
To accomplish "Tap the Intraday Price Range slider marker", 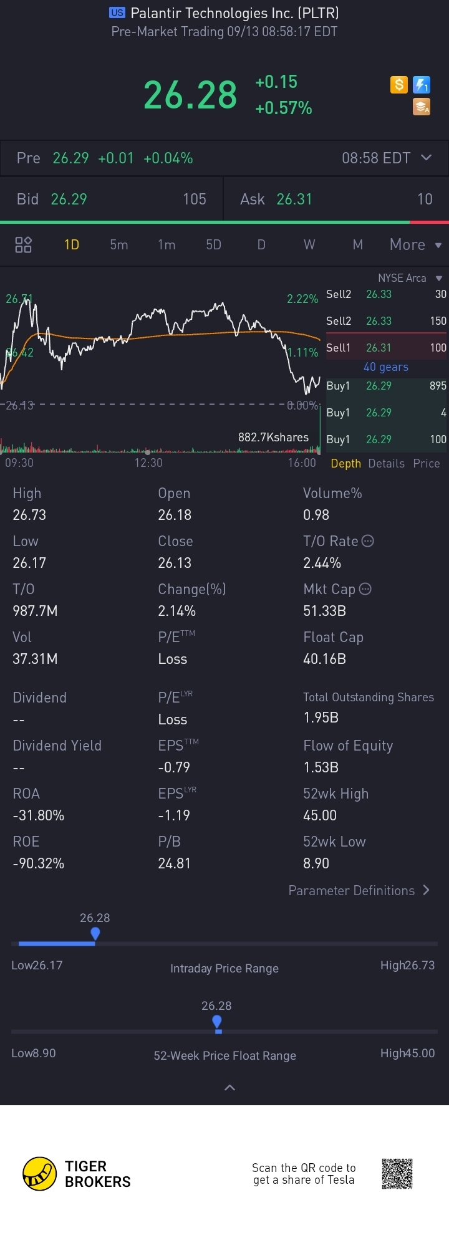I will tap(95, 934).
